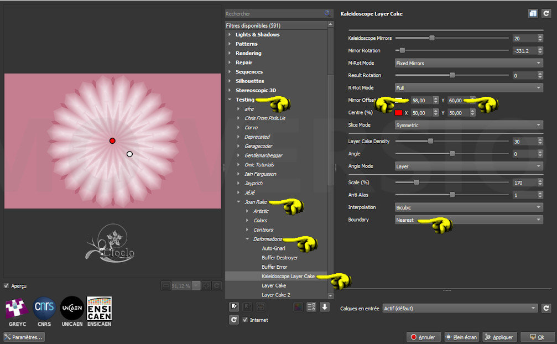Open the M-Rot Mode dropdown

468,63
